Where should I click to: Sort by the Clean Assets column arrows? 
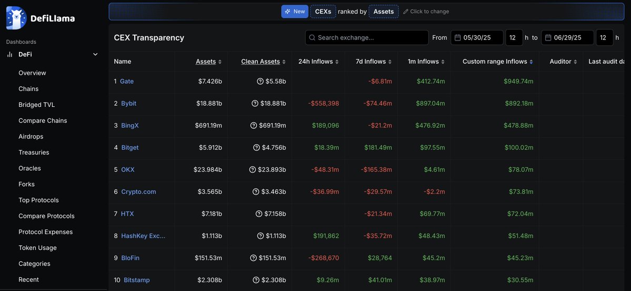click(x=284, y=62)
